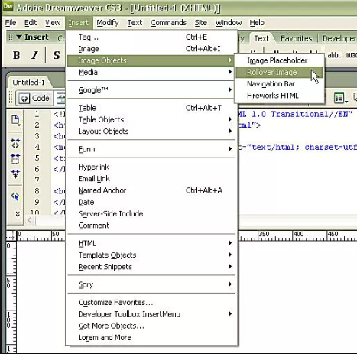Viewport: 357px width, 354px height.
Task: Collapse the Insert panel triangle
Action: [x=19, y=37]
